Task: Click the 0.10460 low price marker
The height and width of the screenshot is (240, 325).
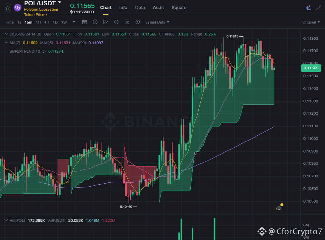Action: pyautogui.click(x=126, y=207)
